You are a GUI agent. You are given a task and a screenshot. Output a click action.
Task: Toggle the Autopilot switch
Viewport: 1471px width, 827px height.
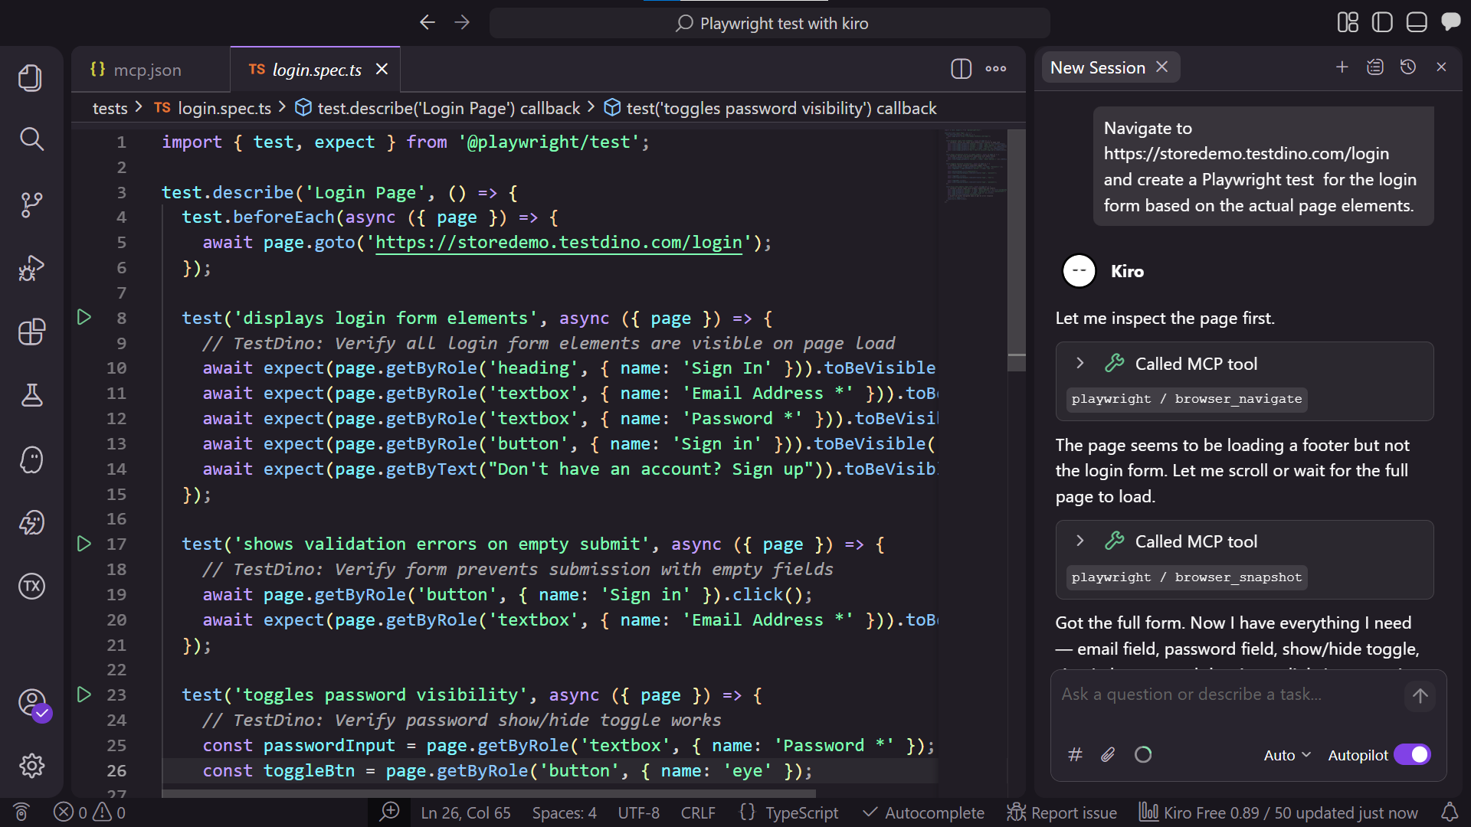pyautogui.click(x=1412, y=755)
